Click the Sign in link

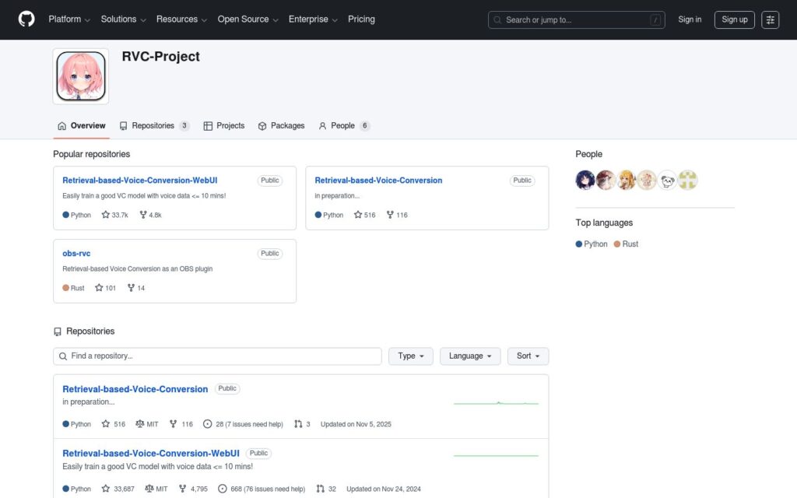690,19
